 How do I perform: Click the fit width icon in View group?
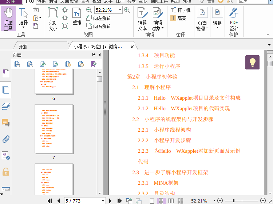tap(65, 18)
